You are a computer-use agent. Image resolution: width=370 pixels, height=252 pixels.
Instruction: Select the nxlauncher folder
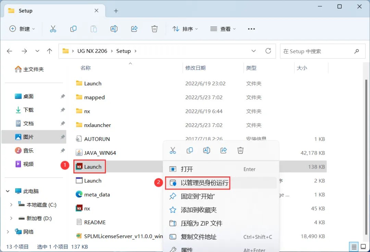click(x=94, y=125)
